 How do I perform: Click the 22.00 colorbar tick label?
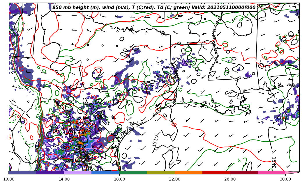coord(175,179)
